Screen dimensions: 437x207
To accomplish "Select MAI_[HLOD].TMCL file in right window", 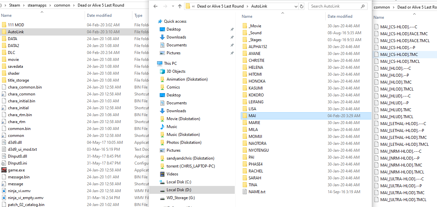I will click(396, 89).
